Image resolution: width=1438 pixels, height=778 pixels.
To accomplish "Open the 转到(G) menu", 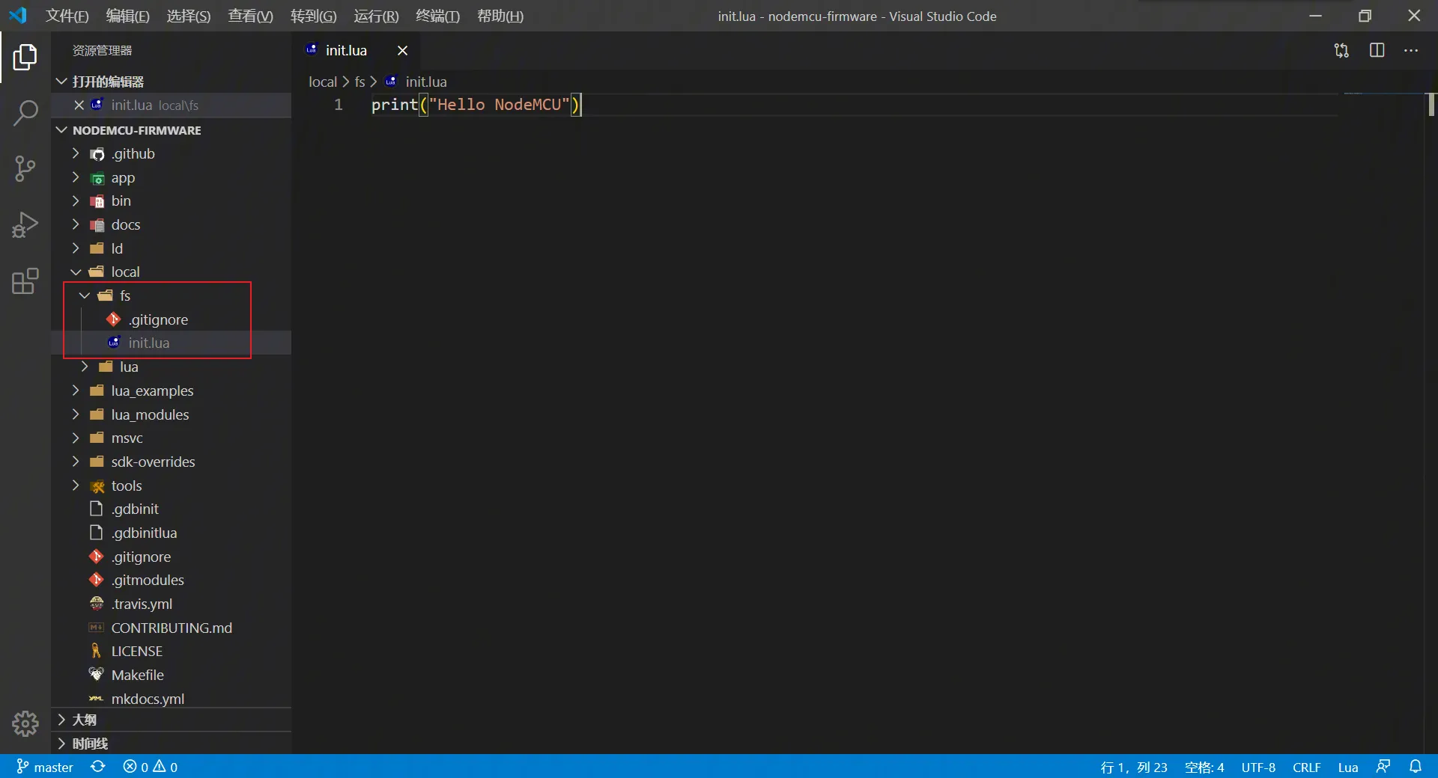I will click(314, 16).
